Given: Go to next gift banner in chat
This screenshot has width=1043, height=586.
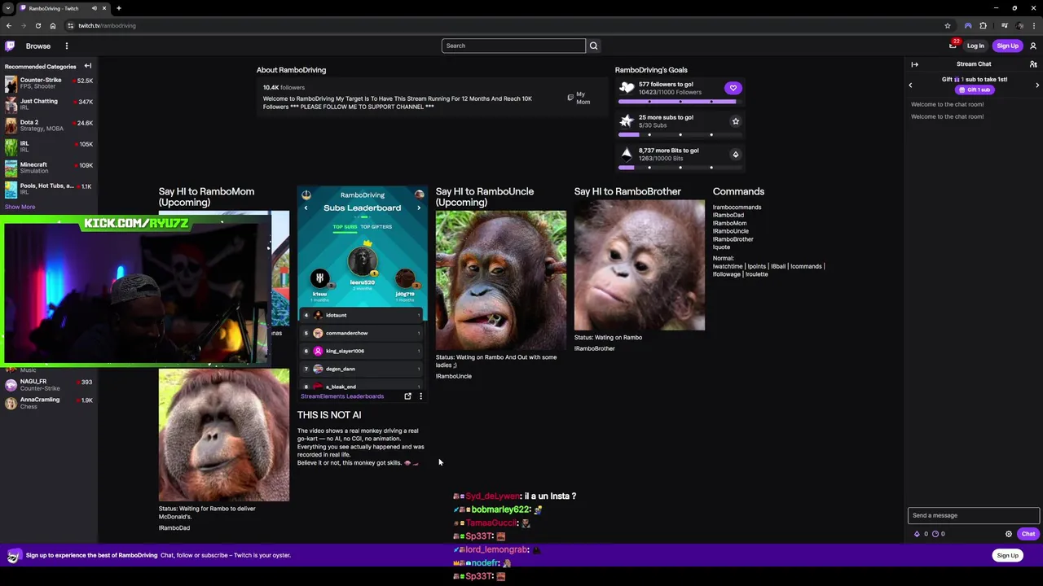Looking at the screenshot, I should tap(1037, 85).
